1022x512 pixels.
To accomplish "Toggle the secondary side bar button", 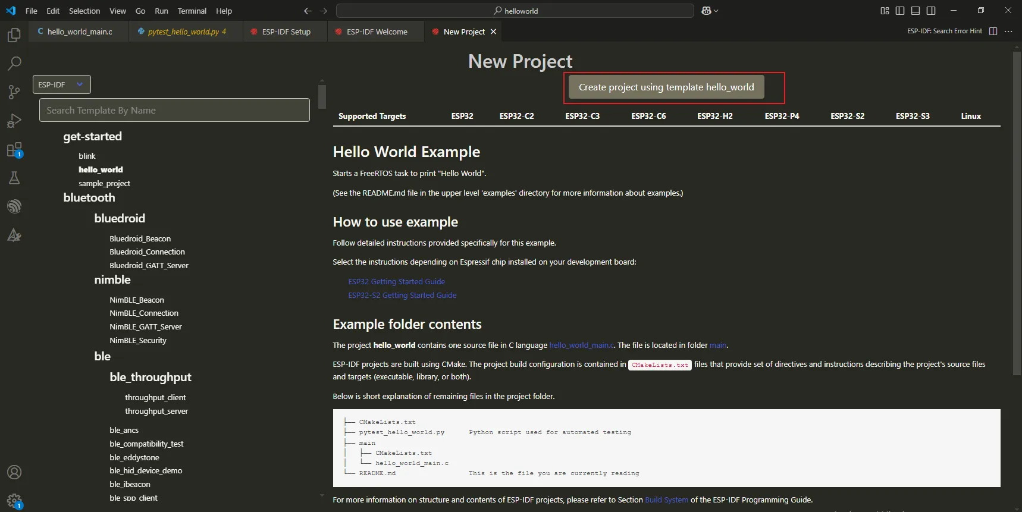I will click(x=931, y=11).
